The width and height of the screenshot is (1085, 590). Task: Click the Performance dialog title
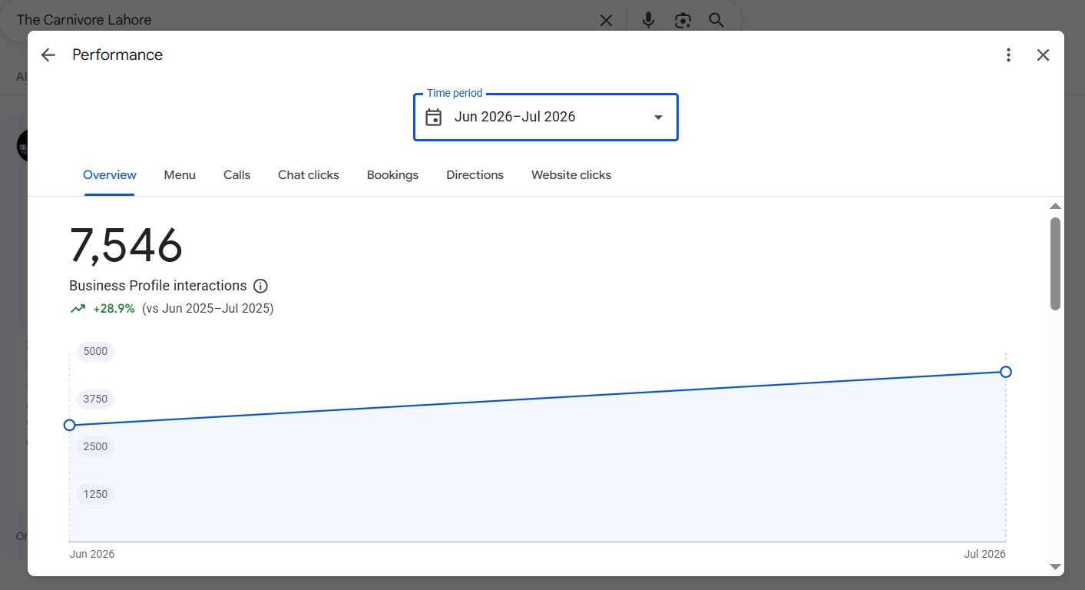pyautogui.click(x=117, y=55)
